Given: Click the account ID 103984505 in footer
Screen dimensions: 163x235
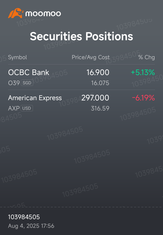Looking at the screenshot, I should click(x=24, y=217).
